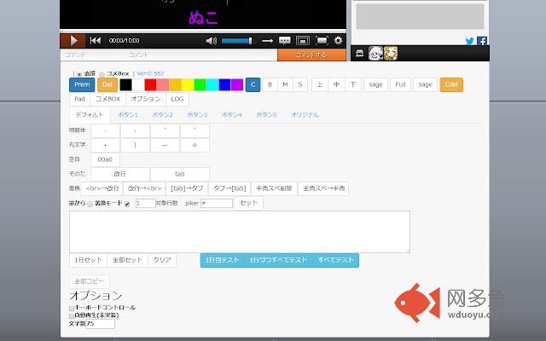Viewport: 546px width, 341px height.
Task: Select medium size M button
Action: 285,84
